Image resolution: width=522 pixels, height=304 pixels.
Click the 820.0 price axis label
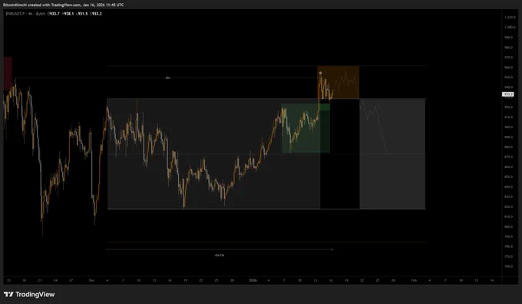[x=509, y=207]
